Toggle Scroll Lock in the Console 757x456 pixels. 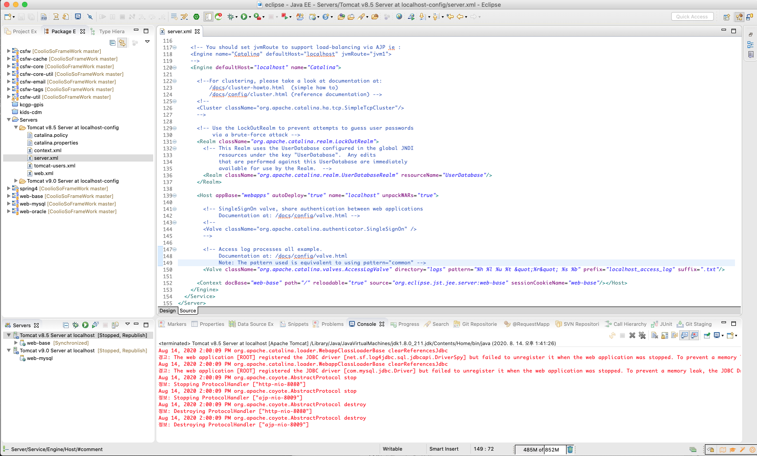pyautogui.click(x=664, y=335)
